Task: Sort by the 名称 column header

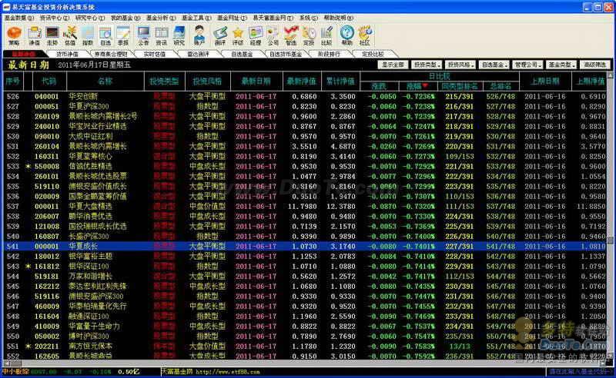Action: point(105,81)
